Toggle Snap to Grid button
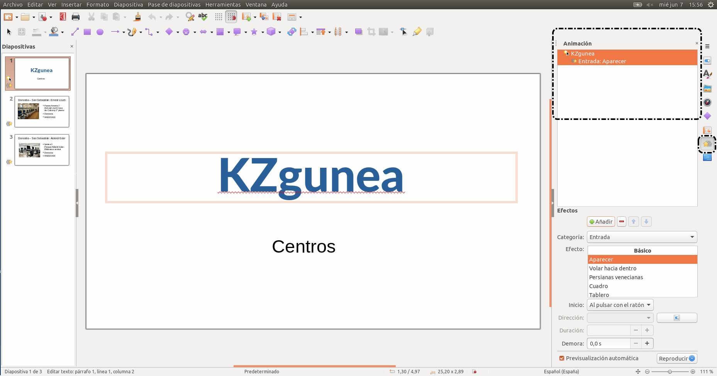Image resolution: width=717 pixels, height=376 pixels. (x=231, y=17)
